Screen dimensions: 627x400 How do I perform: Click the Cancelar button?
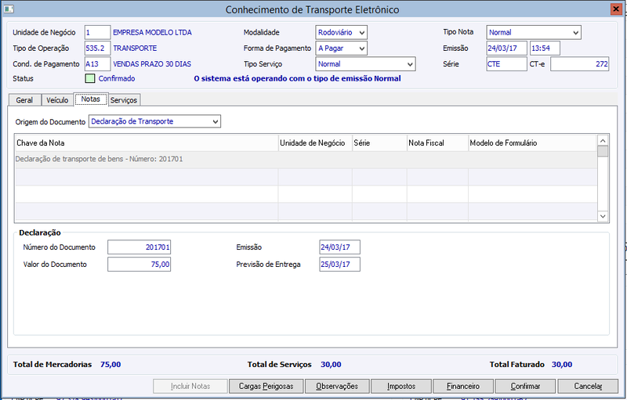pyautogui.click(x=588, y=386)
